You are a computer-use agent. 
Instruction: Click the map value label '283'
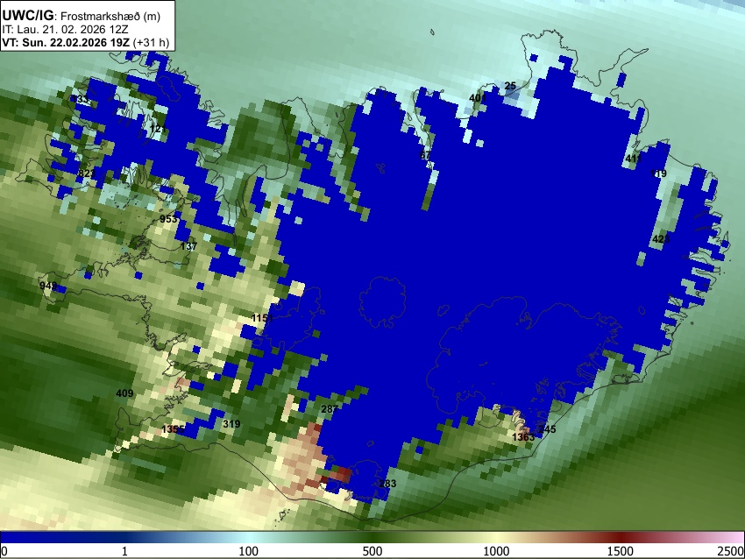(x=387, y=484)
